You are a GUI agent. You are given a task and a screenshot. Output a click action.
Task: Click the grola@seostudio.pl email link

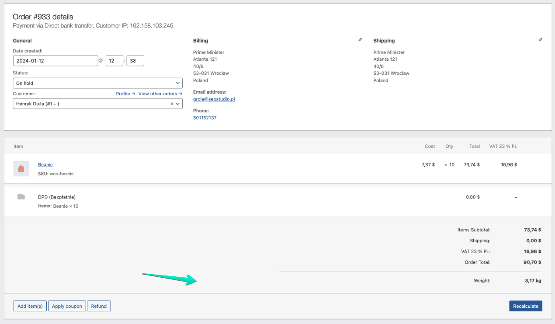214,99
